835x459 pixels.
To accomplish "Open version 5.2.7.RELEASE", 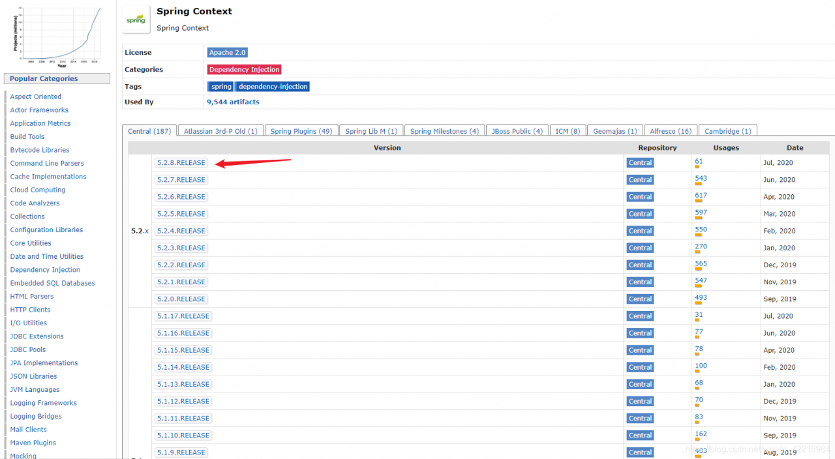I will 181,180.
